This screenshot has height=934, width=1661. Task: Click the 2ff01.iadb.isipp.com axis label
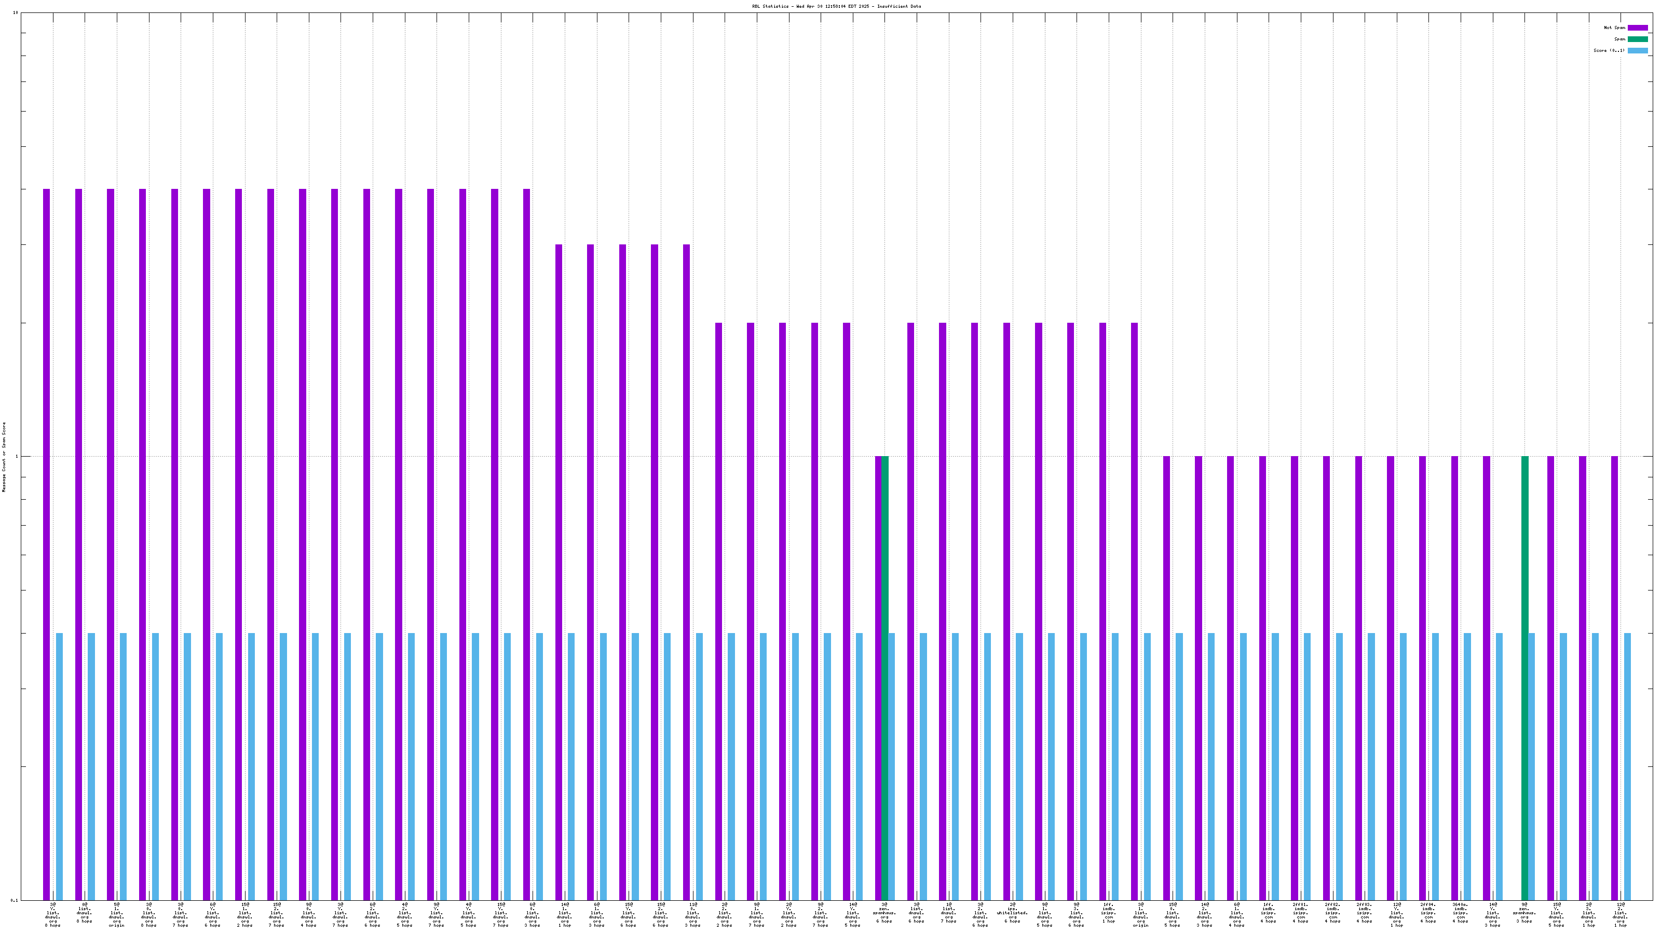1301,914
